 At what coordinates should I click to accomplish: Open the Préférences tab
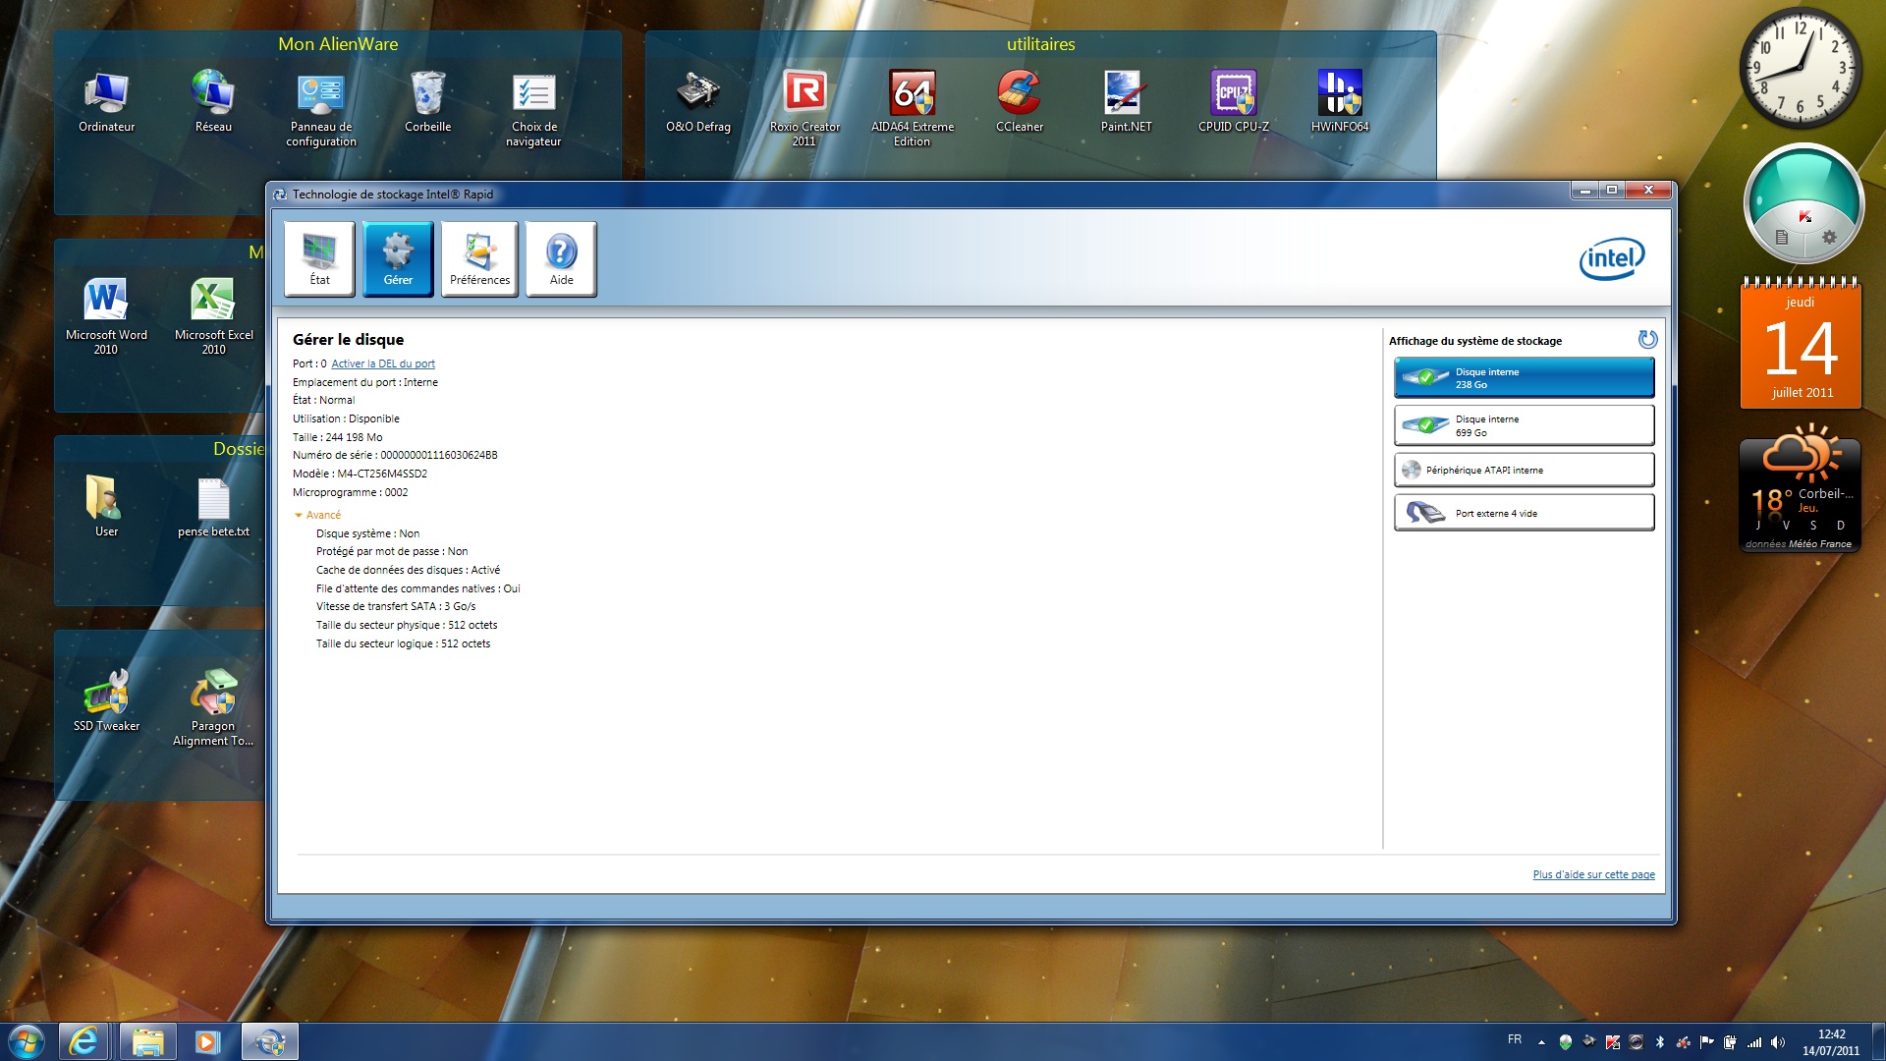[479, 258]
